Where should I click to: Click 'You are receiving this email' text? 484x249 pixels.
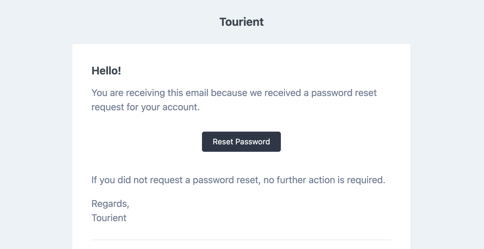tap(151, 92)
